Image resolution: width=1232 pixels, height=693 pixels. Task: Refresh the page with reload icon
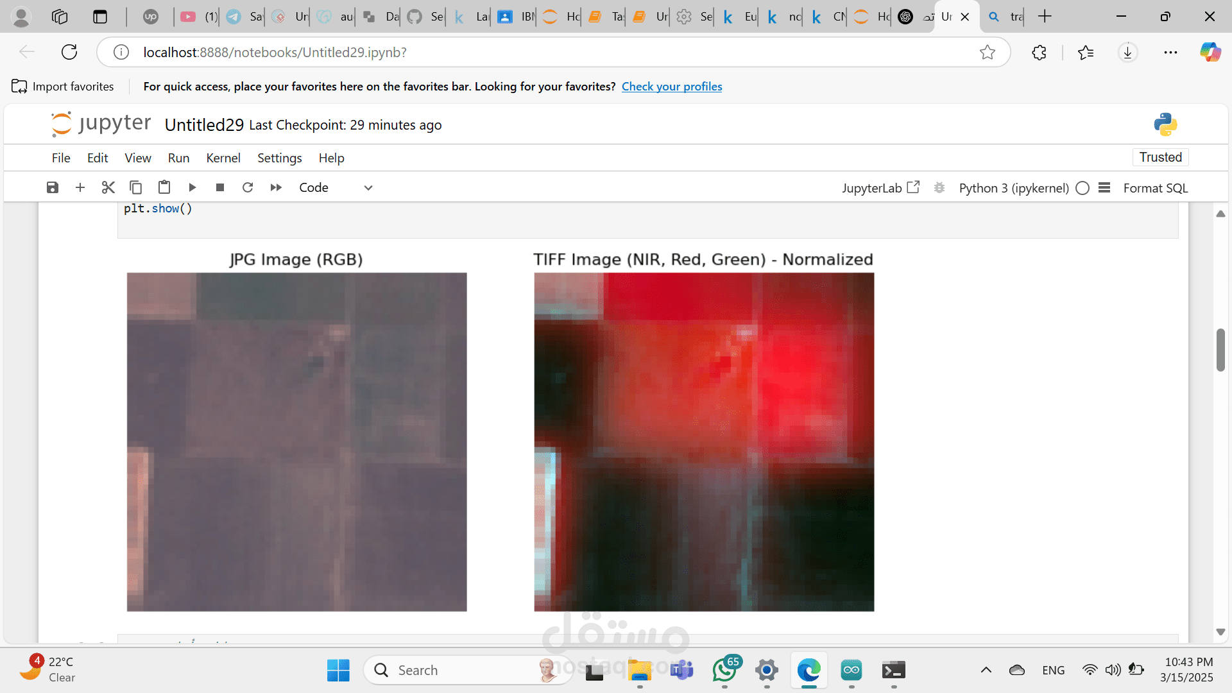(x=69, y=52)
